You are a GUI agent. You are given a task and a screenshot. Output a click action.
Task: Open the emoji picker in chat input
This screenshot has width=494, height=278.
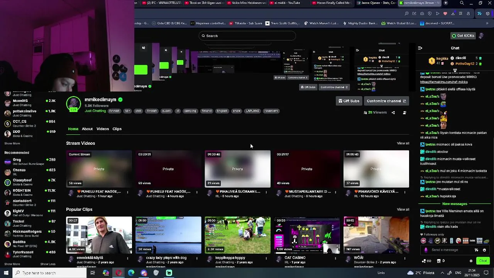[x=484, y=250]
